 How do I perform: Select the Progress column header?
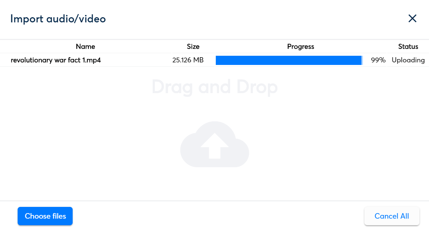click(301, 47)
